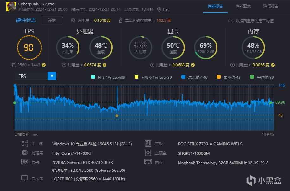Click the CO2 emission bottle icon

[x=121, y=20]
